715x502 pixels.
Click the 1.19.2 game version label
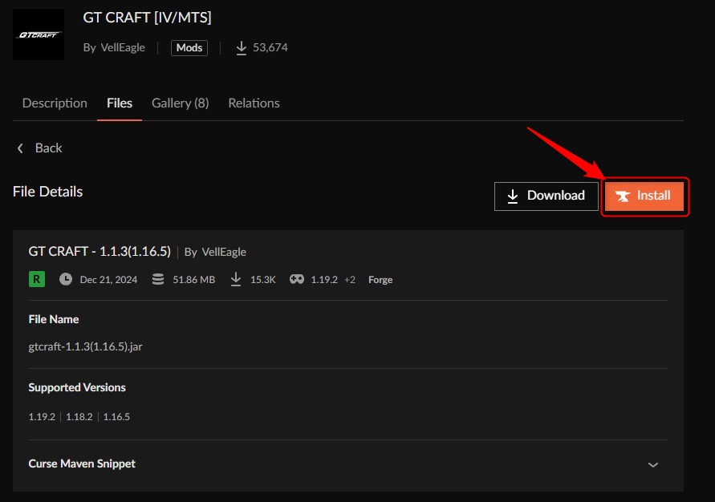pos(324,280)
